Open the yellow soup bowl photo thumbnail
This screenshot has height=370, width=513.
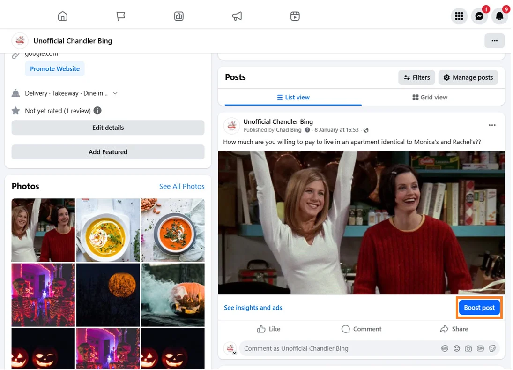click(x=108, y=230)
